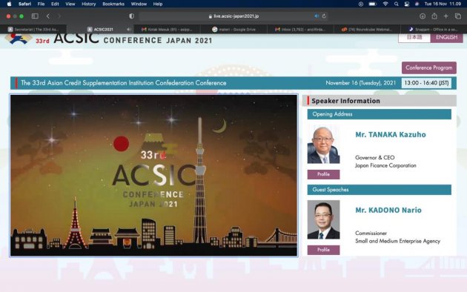Reload the page with the refresh icon

pos(324,16)
